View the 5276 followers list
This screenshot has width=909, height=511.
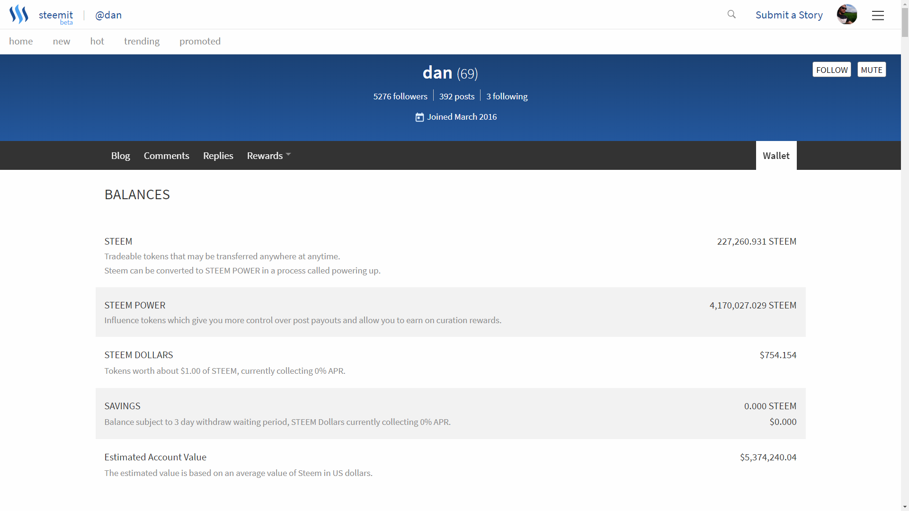(x=400, y=96)
